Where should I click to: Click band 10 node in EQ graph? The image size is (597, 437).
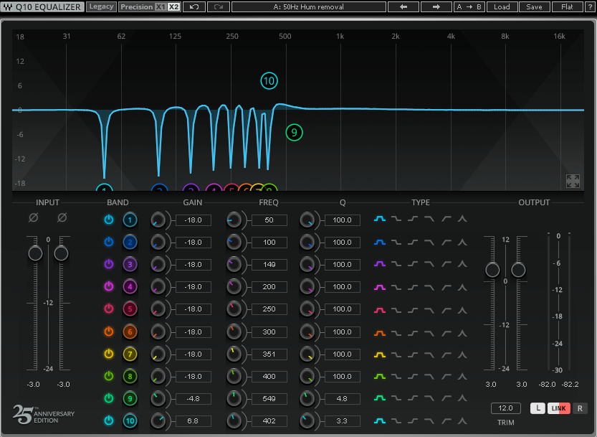(269, 81)
